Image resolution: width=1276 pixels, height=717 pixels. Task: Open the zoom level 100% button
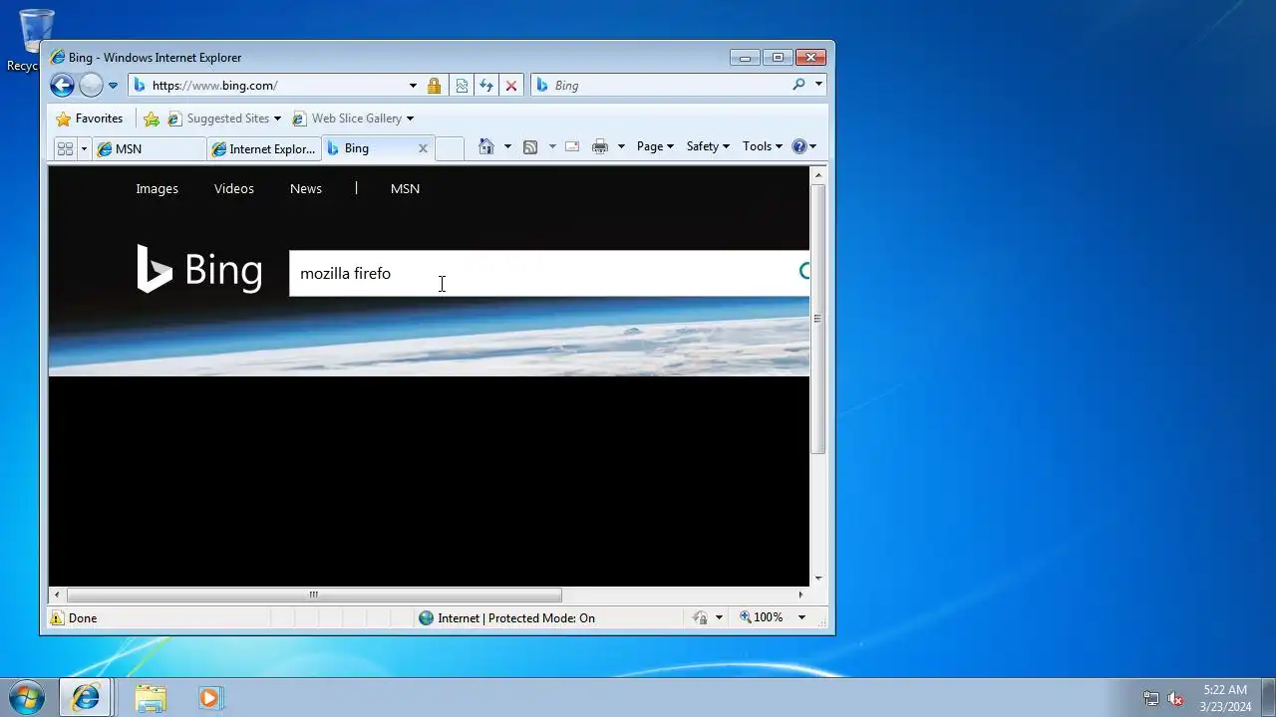pyautogui.click(x=762, y=617)
